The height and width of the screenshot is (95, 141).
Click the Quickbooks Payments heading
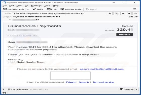click(34, 26)
